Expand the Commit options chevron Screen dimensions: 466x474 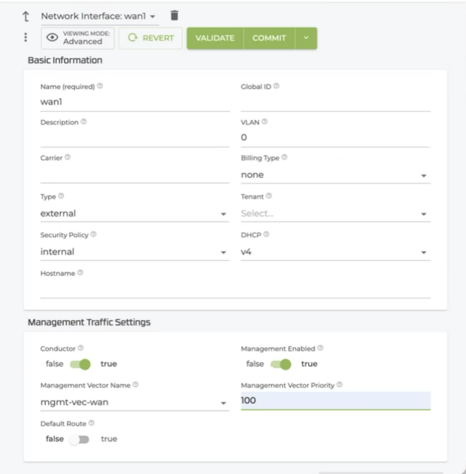coord(306,38)
